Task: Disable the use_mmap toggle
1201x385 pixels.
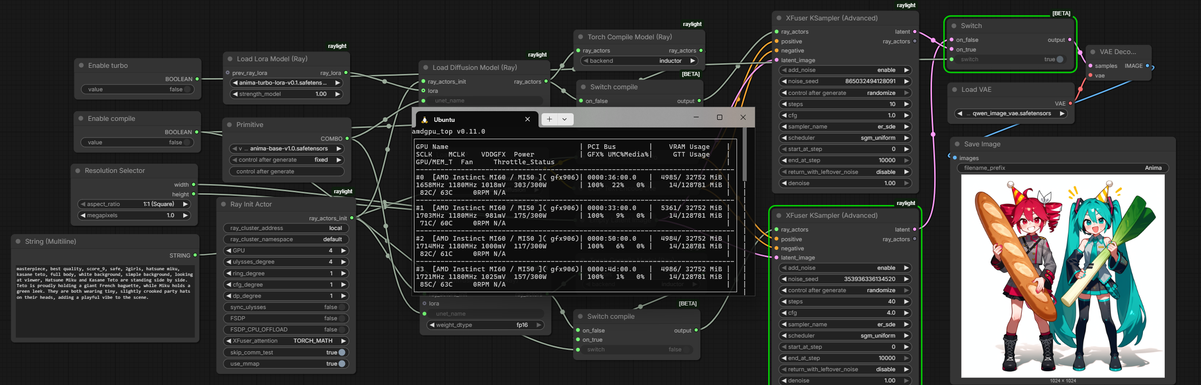Action: coord(342,364)
